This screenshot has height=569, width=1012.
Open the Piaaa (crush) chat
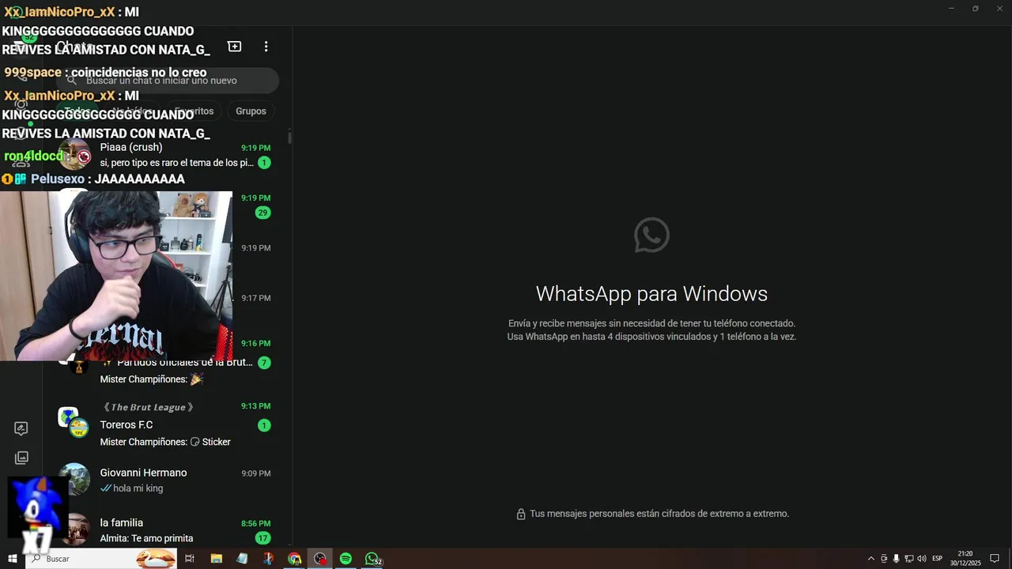[168, 155]
